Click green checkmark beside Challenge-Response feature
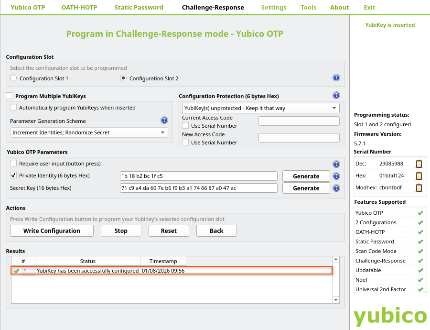This screenshot has height=330, width=430. coord(420,261)
